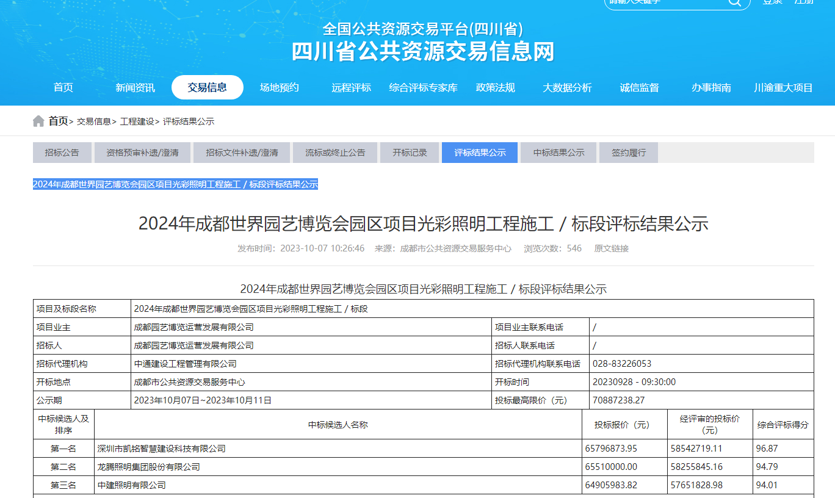Click 评标结果公示 breadcrumb link
Viewport: 835px width, 498px height.
point(189,121)
